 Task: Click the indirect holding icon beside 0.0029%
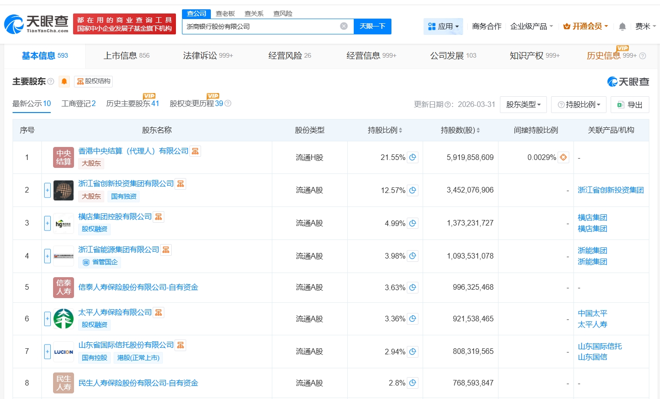click(563, 157)
